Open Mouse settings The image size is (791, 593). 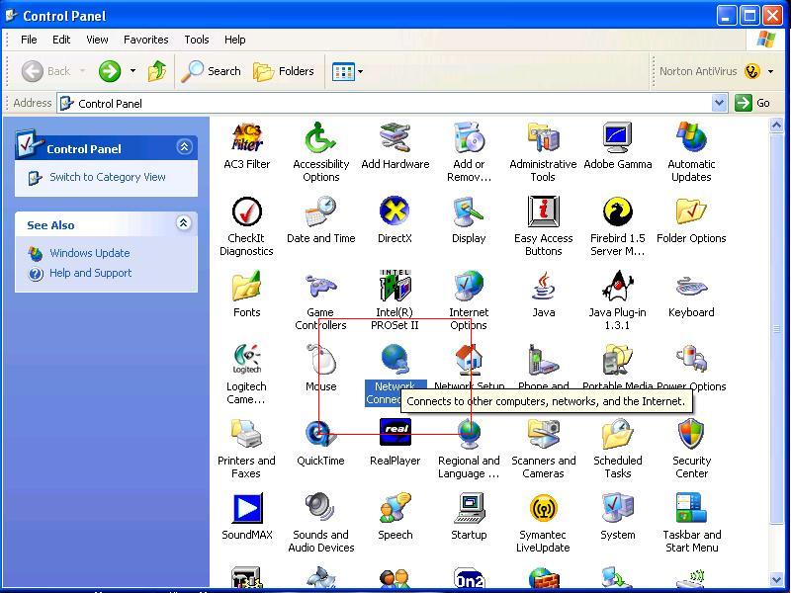[320, 360]
